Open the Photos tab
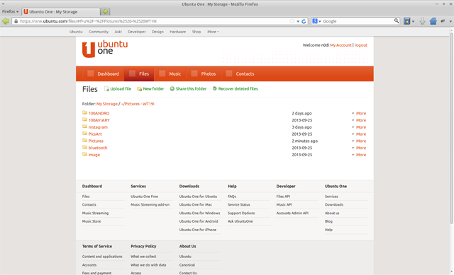This screenshot has width=454, height=275. pyautogui.click(x=204, y=74)
